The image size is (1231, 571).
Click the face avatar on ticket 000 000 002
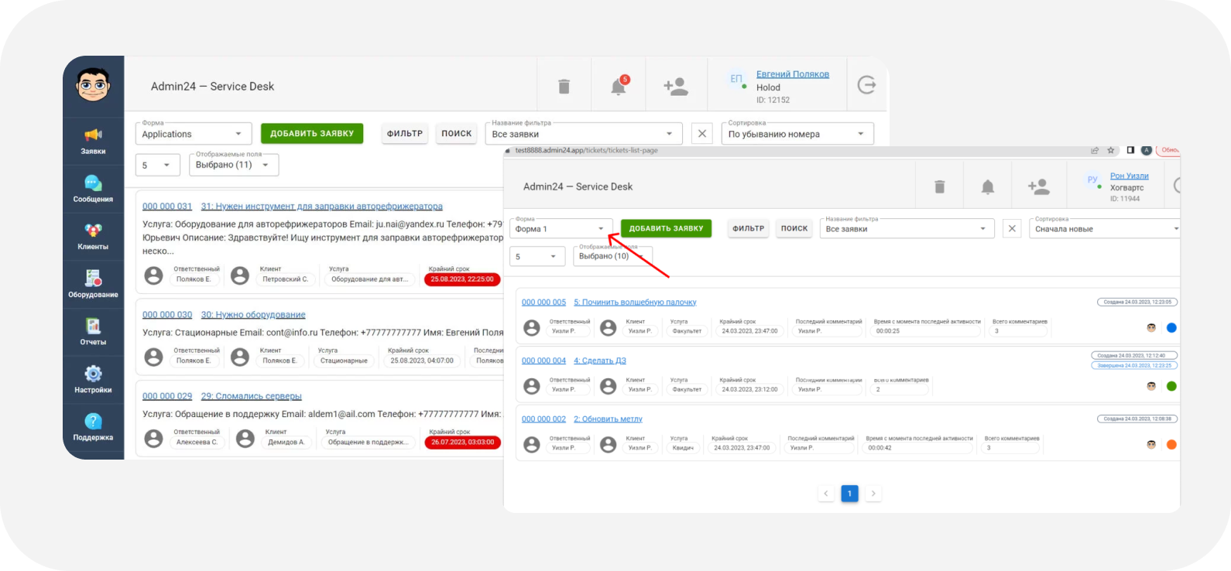1151,444
